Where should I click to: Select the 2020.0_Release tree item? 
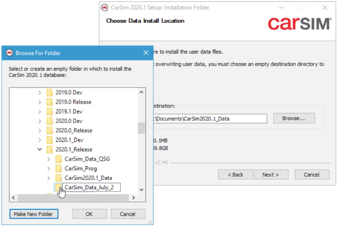coord(74,130)
